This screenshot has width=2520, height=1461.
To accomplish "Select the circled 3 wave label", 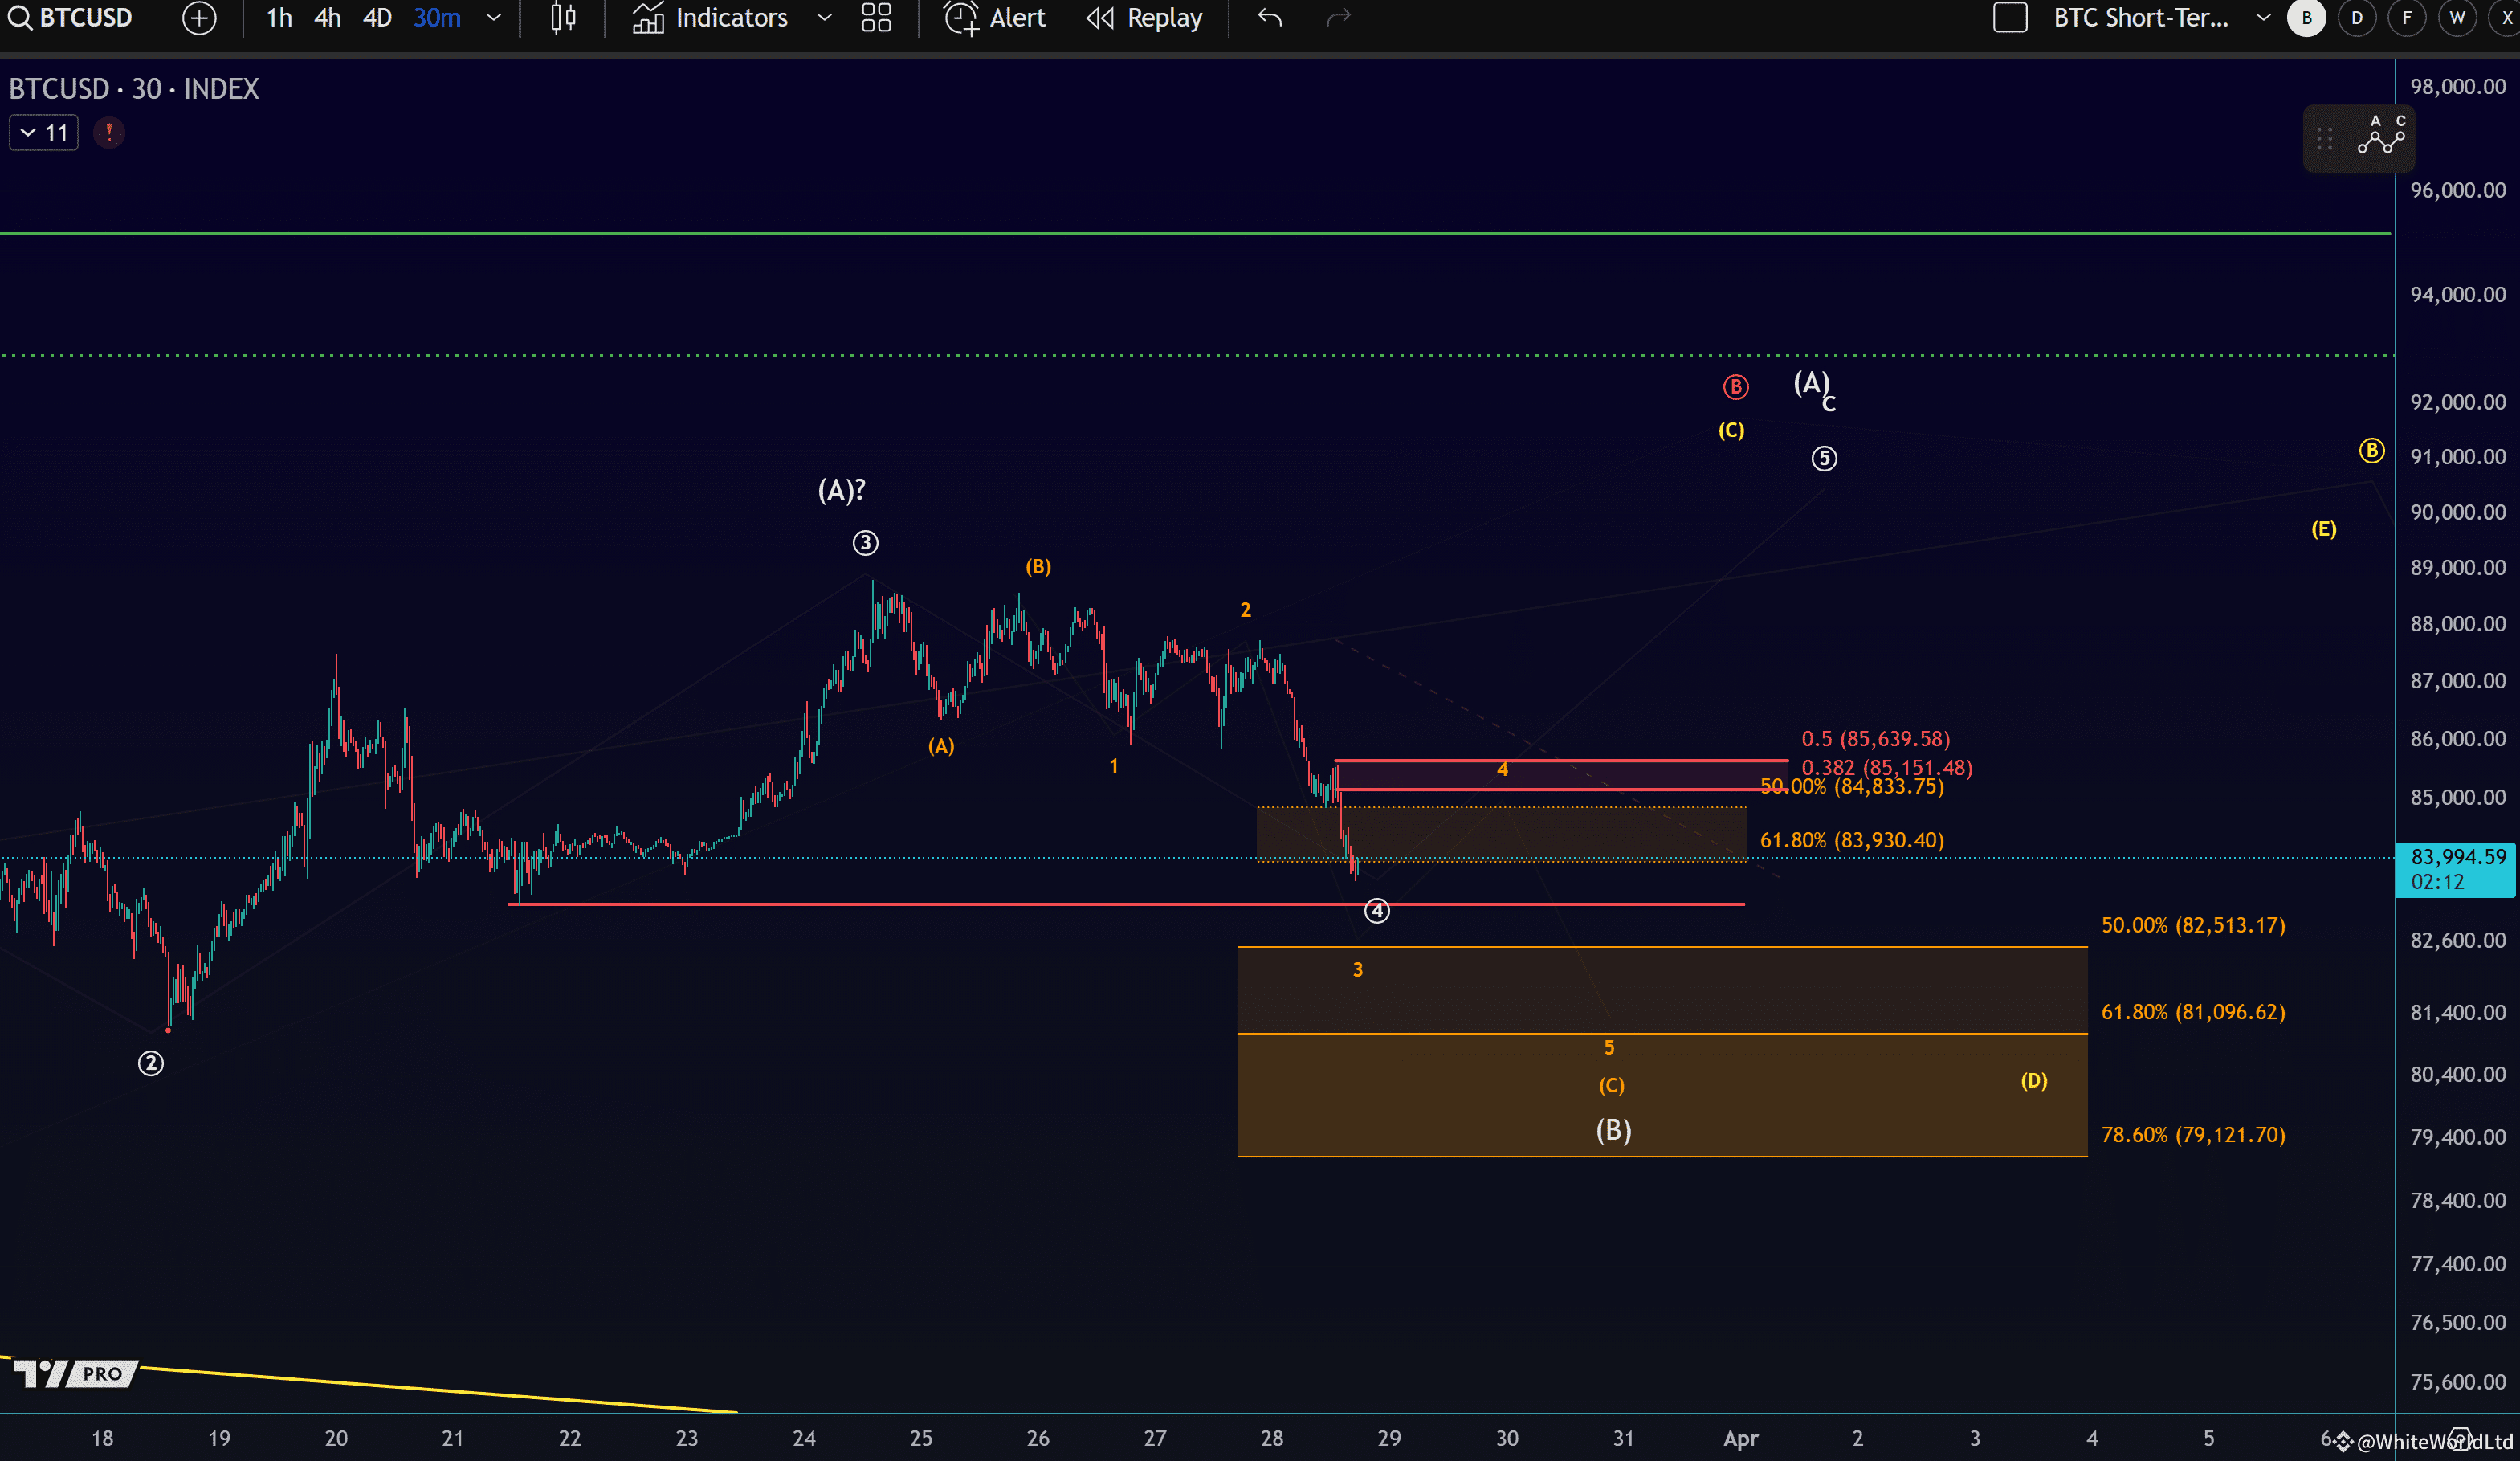I will [865, 543].
